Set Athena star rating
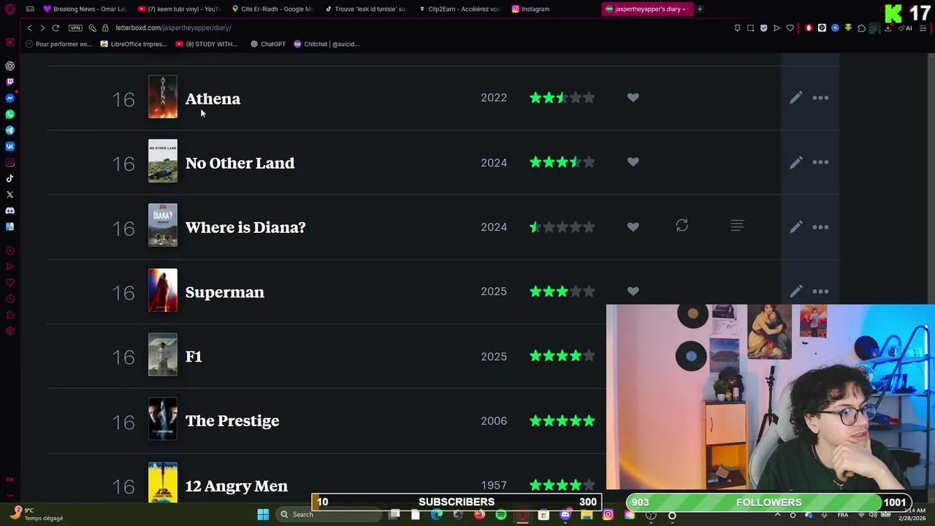The width and height of the screenshot is (935, 526). 562,97
